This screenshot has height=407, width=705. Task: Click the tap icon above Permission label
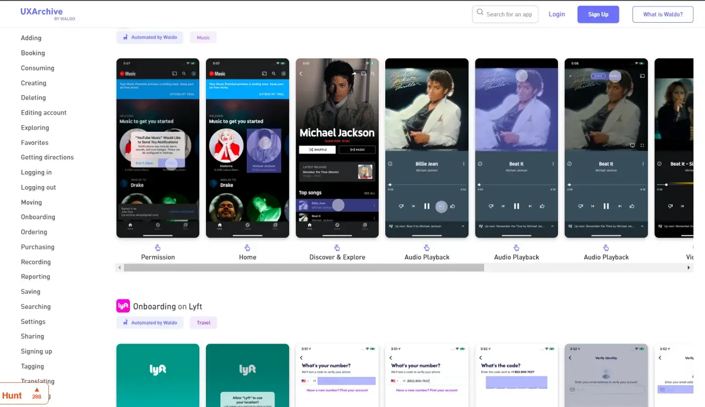pos(158,248)
